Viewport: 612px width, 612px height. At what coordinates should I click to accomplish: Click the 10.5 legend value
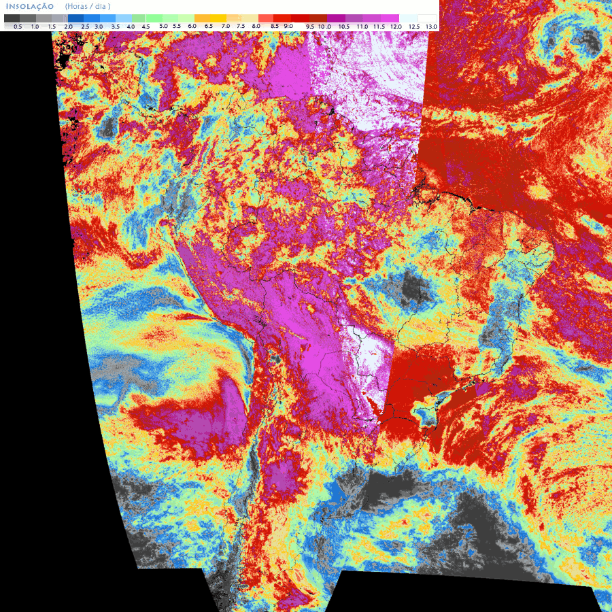click(x=344, y=27)
